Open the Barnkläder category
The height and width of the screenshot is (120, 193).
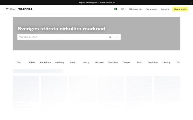point(153,62)
